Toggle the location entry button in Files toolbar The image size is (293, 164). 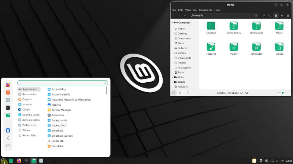click(264, 16)
